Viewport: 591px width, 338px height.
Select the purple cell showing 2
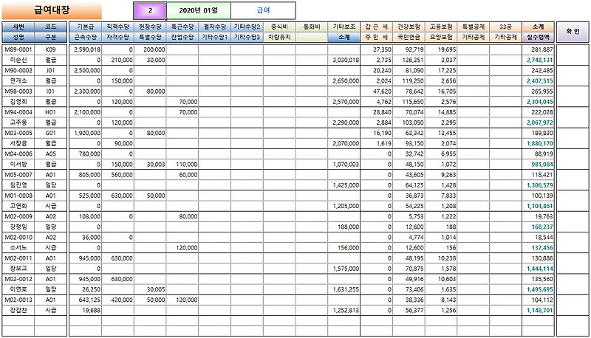coord(150,10)
